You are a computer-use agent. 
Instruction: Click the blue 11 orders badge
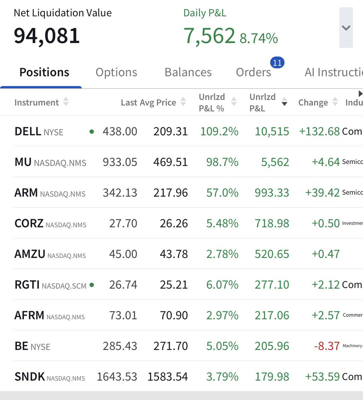point(277,63)
